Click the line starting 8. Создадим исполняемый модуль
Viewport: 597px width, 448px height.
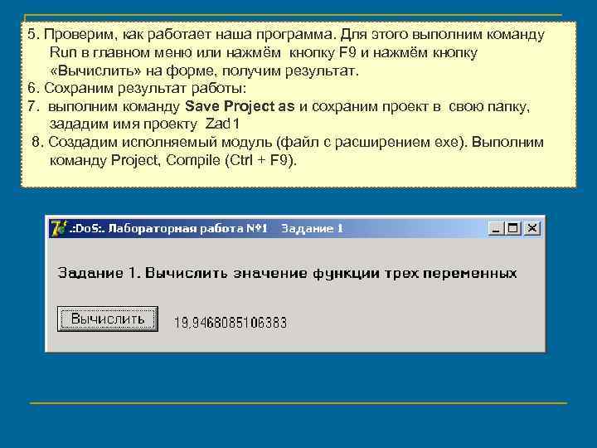[x=288, y=142]
